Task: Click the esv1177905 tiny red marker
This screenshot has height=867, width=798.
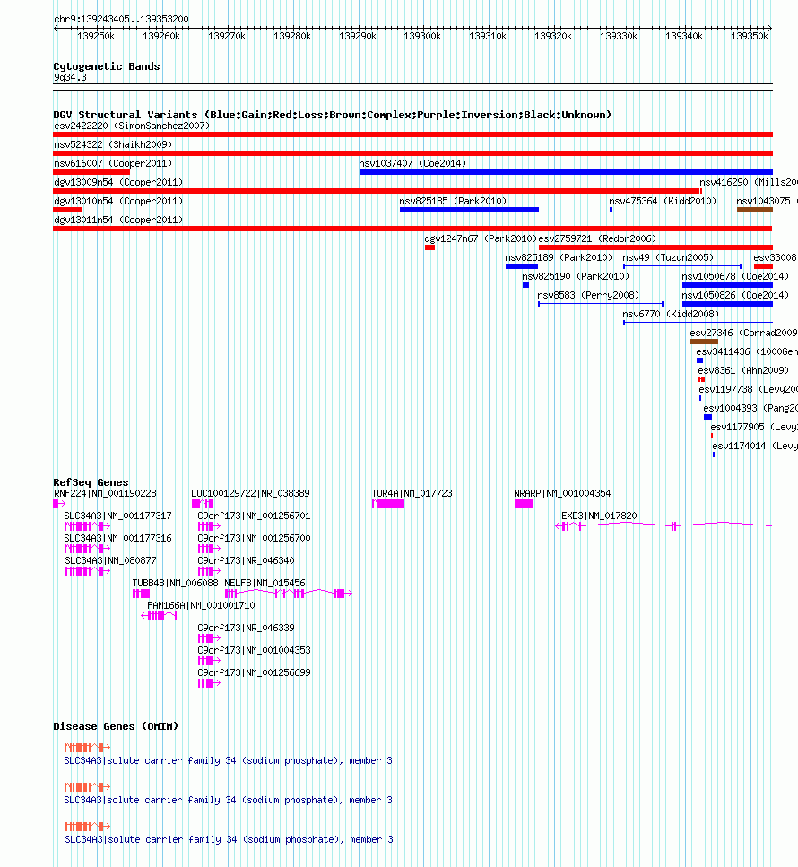Action: (x=712, y=436)
